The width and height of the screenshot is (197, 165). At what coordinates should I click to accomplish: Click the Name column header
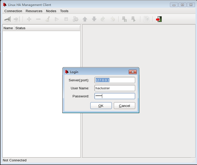pyautogui.click(x=8, y=28)
